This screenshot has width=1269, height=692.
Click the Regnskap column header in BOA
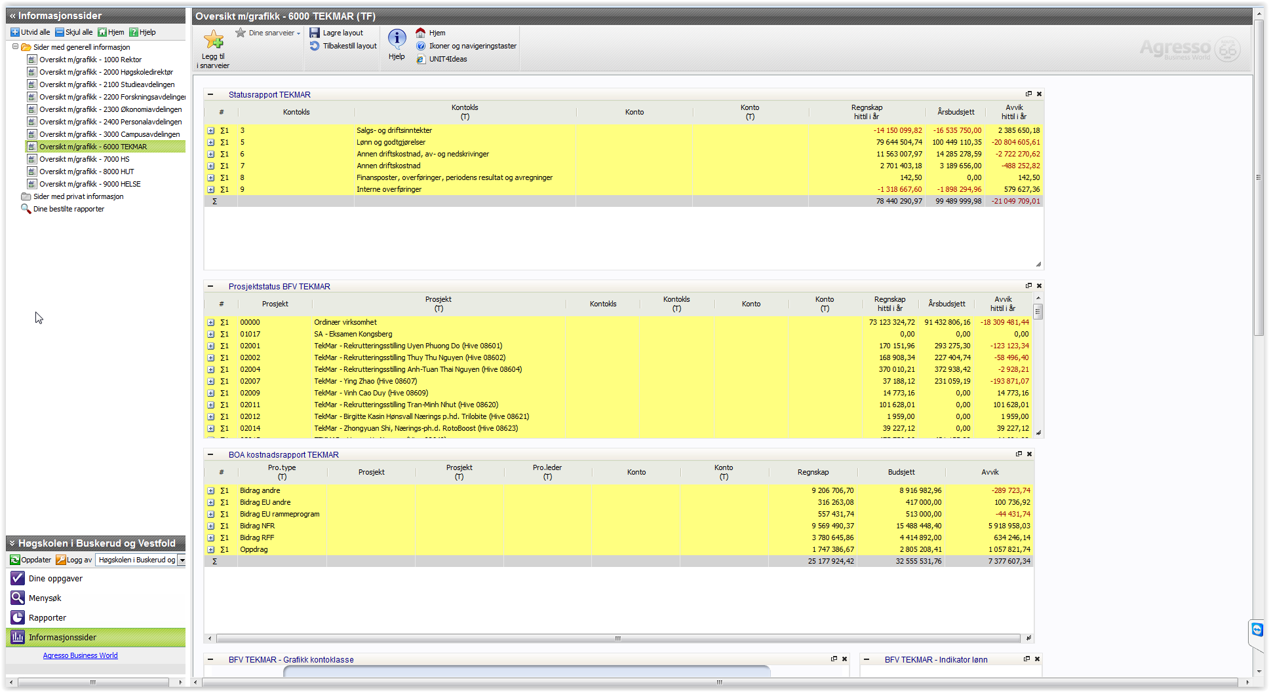click(813, 472)
